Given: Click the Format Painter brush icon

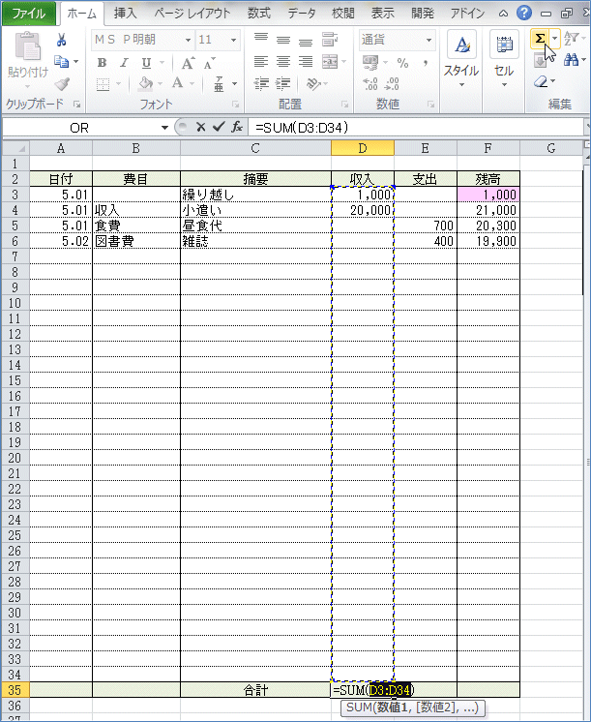Looking at the screenshot, I should (62, 84).
